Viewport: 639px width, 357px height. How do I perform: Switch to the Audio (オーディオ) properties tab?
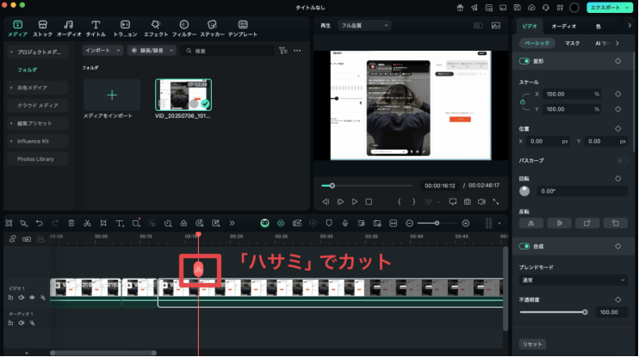563,26
